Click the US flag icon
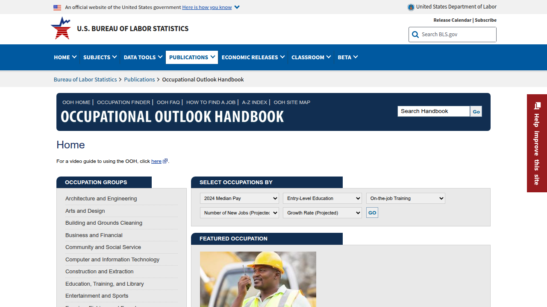Image resolution: width=547 pixels, height=307 pixels. click(57, 7)
